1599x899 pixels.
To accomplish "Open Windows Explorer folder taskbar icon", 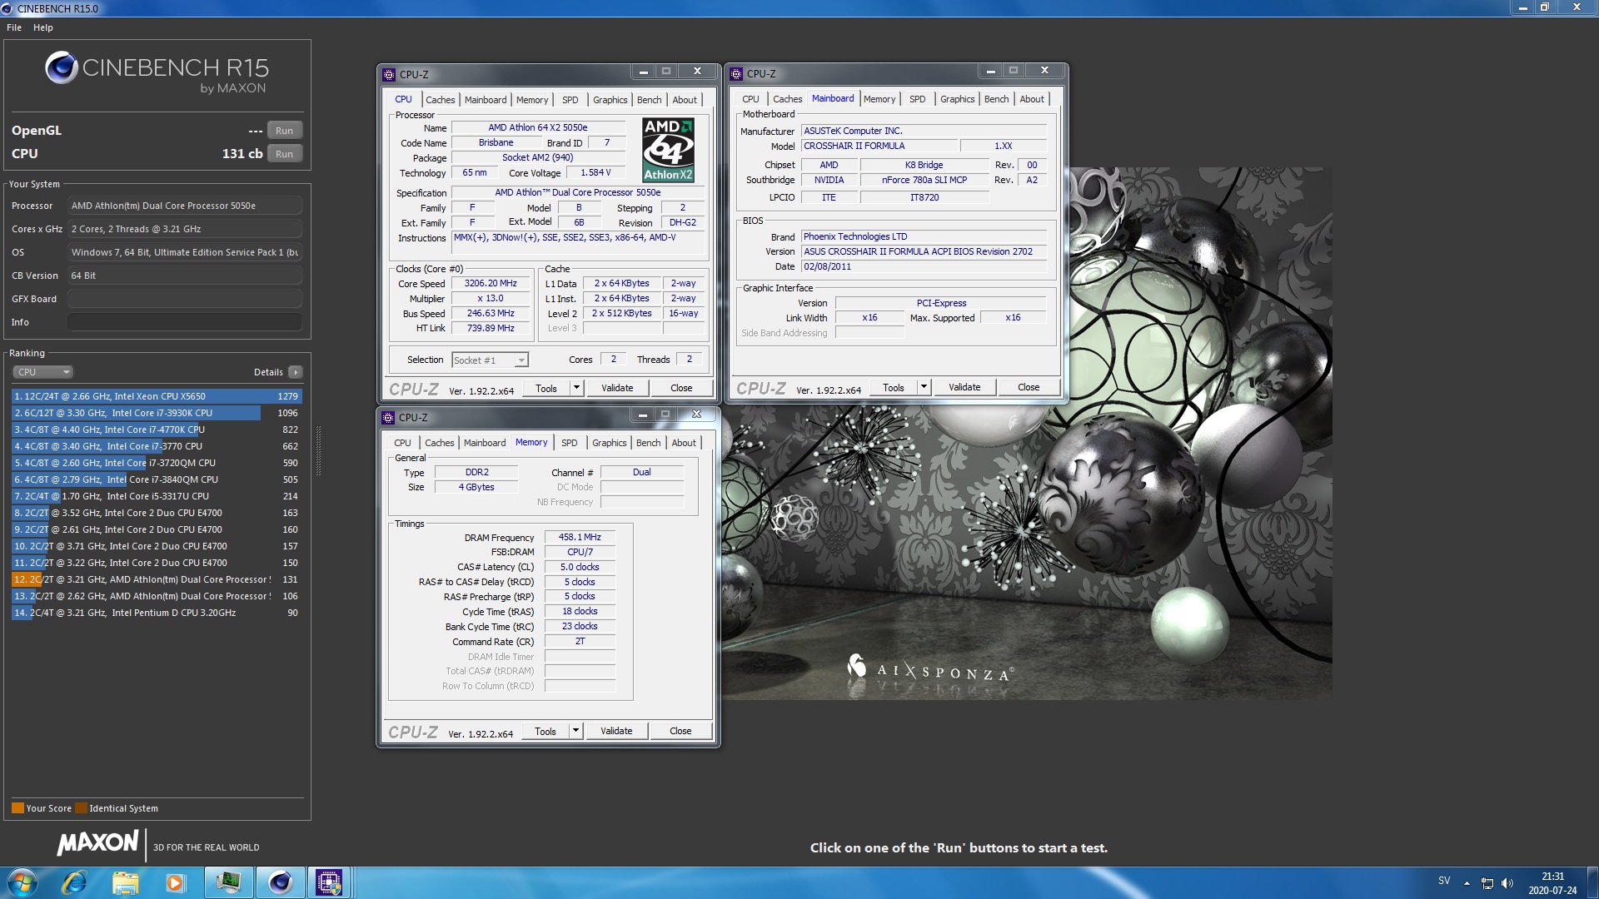I will tap(125, 882).
